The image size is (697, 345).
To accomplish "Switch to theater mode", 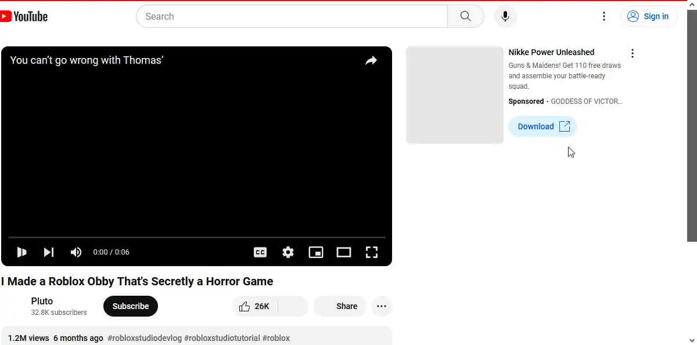I will (344, 252).
